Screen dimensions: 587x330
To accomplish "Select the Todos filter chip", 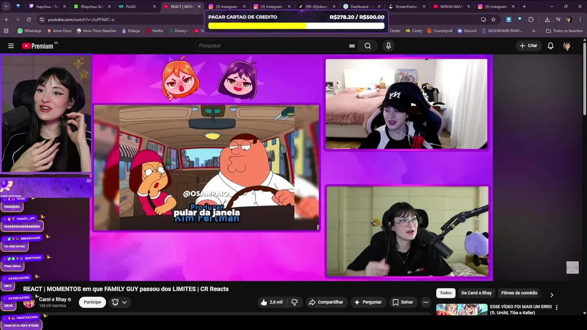I will tap(446, 293).
